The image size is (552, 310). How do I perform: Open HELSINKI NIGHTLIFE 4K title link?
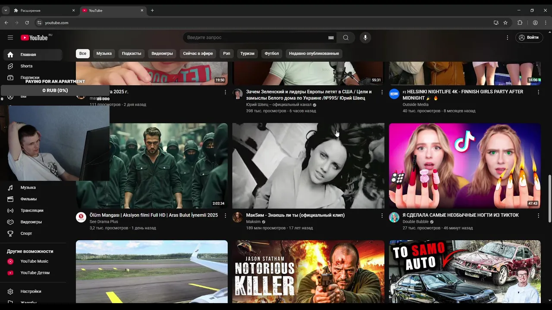[x=463, y=95]
